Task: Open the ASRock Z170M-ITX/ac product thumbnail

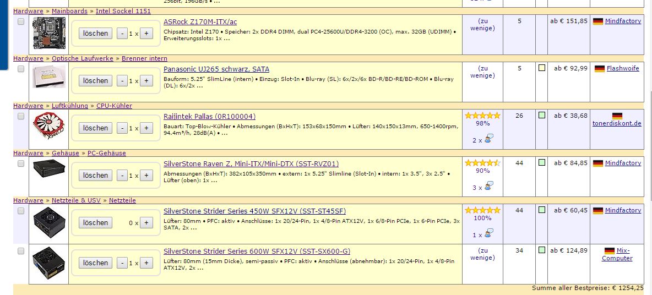Action: [49, 33]
